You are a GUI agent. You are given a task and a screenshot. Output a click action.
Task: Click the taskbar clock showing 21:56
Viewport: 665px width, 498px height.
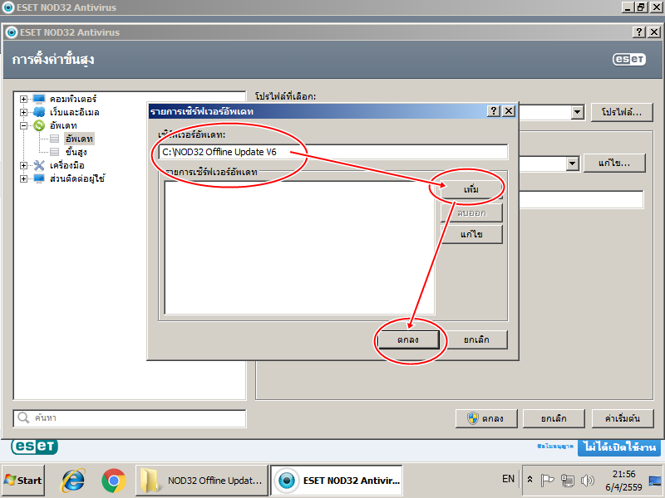click(623, 481)
